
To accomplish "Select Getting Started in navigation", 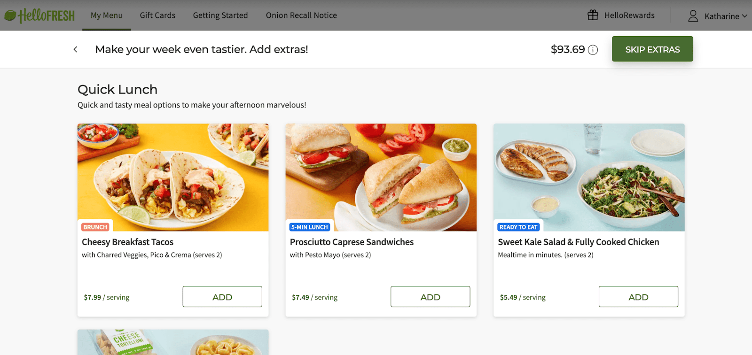I will (x=220, y=15).
